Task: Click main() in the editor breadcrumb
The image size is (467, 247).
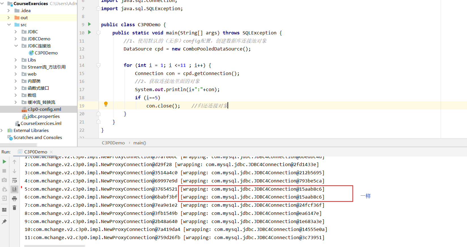Action: [140, 143]
